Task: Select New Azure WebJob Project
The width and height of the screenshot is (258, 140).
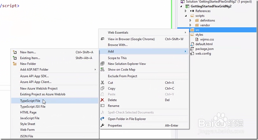Action: pos(54,88)
